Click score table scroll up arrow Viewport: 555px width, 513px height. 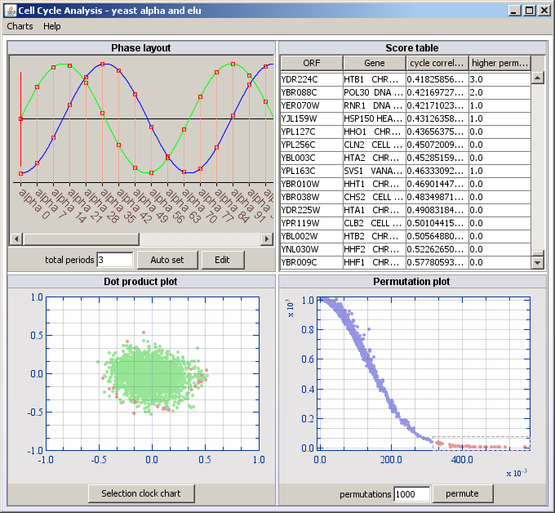538,78
